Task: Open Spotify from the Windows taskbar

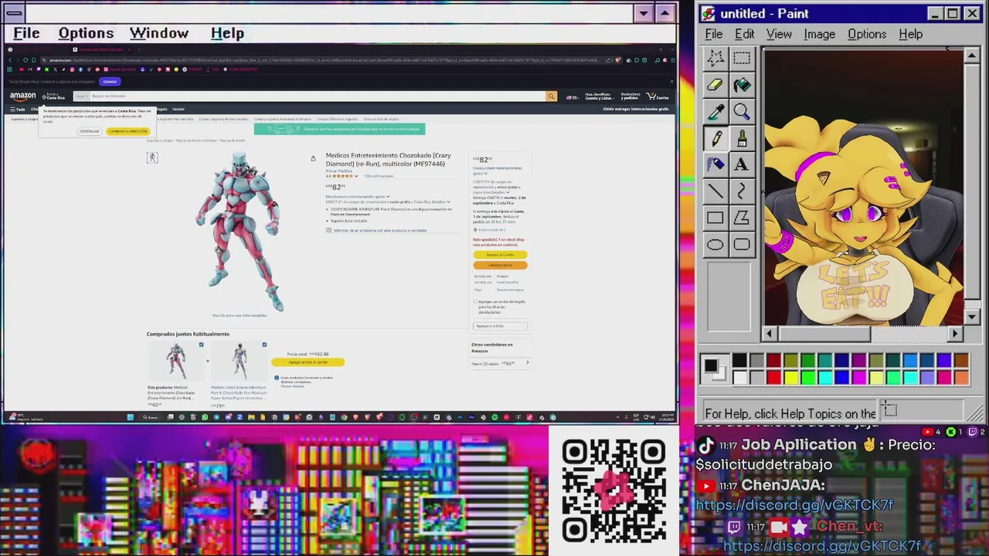Action: (x=494, y=417)
